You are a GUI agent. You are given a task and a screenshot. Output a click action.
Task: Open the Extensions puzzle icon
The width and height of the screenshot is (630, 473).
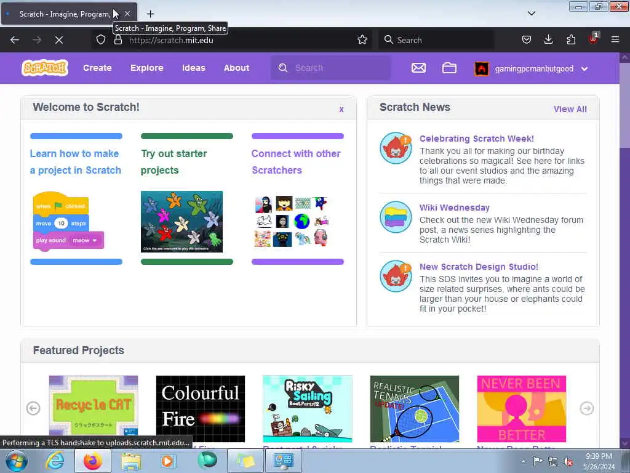point(571,40)
